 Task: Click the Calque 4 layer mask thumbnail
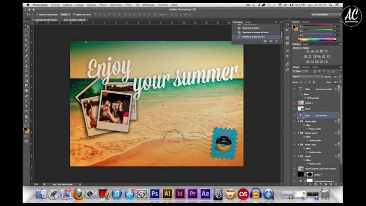point(309,175)
